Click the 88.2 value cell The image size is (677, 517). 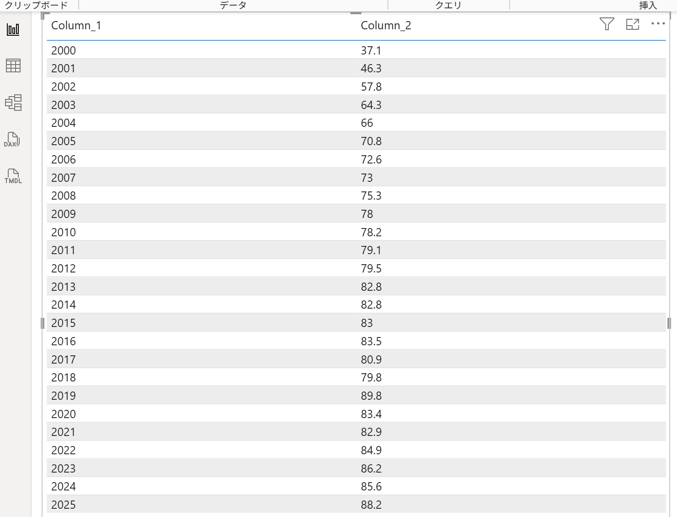[371, 505]
